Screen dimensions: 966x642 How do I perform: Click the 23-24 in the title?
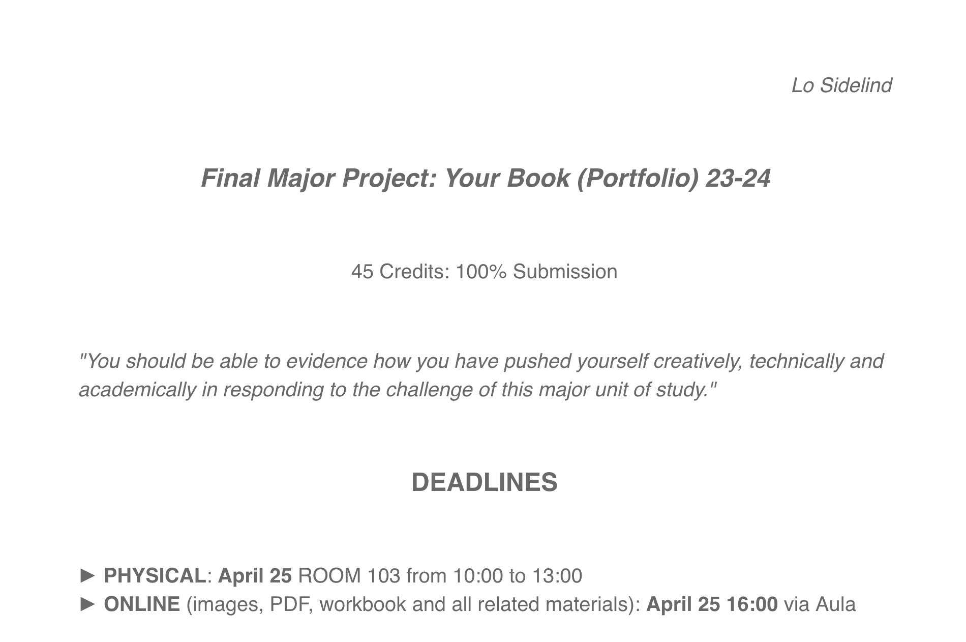(x=738, y=178)
